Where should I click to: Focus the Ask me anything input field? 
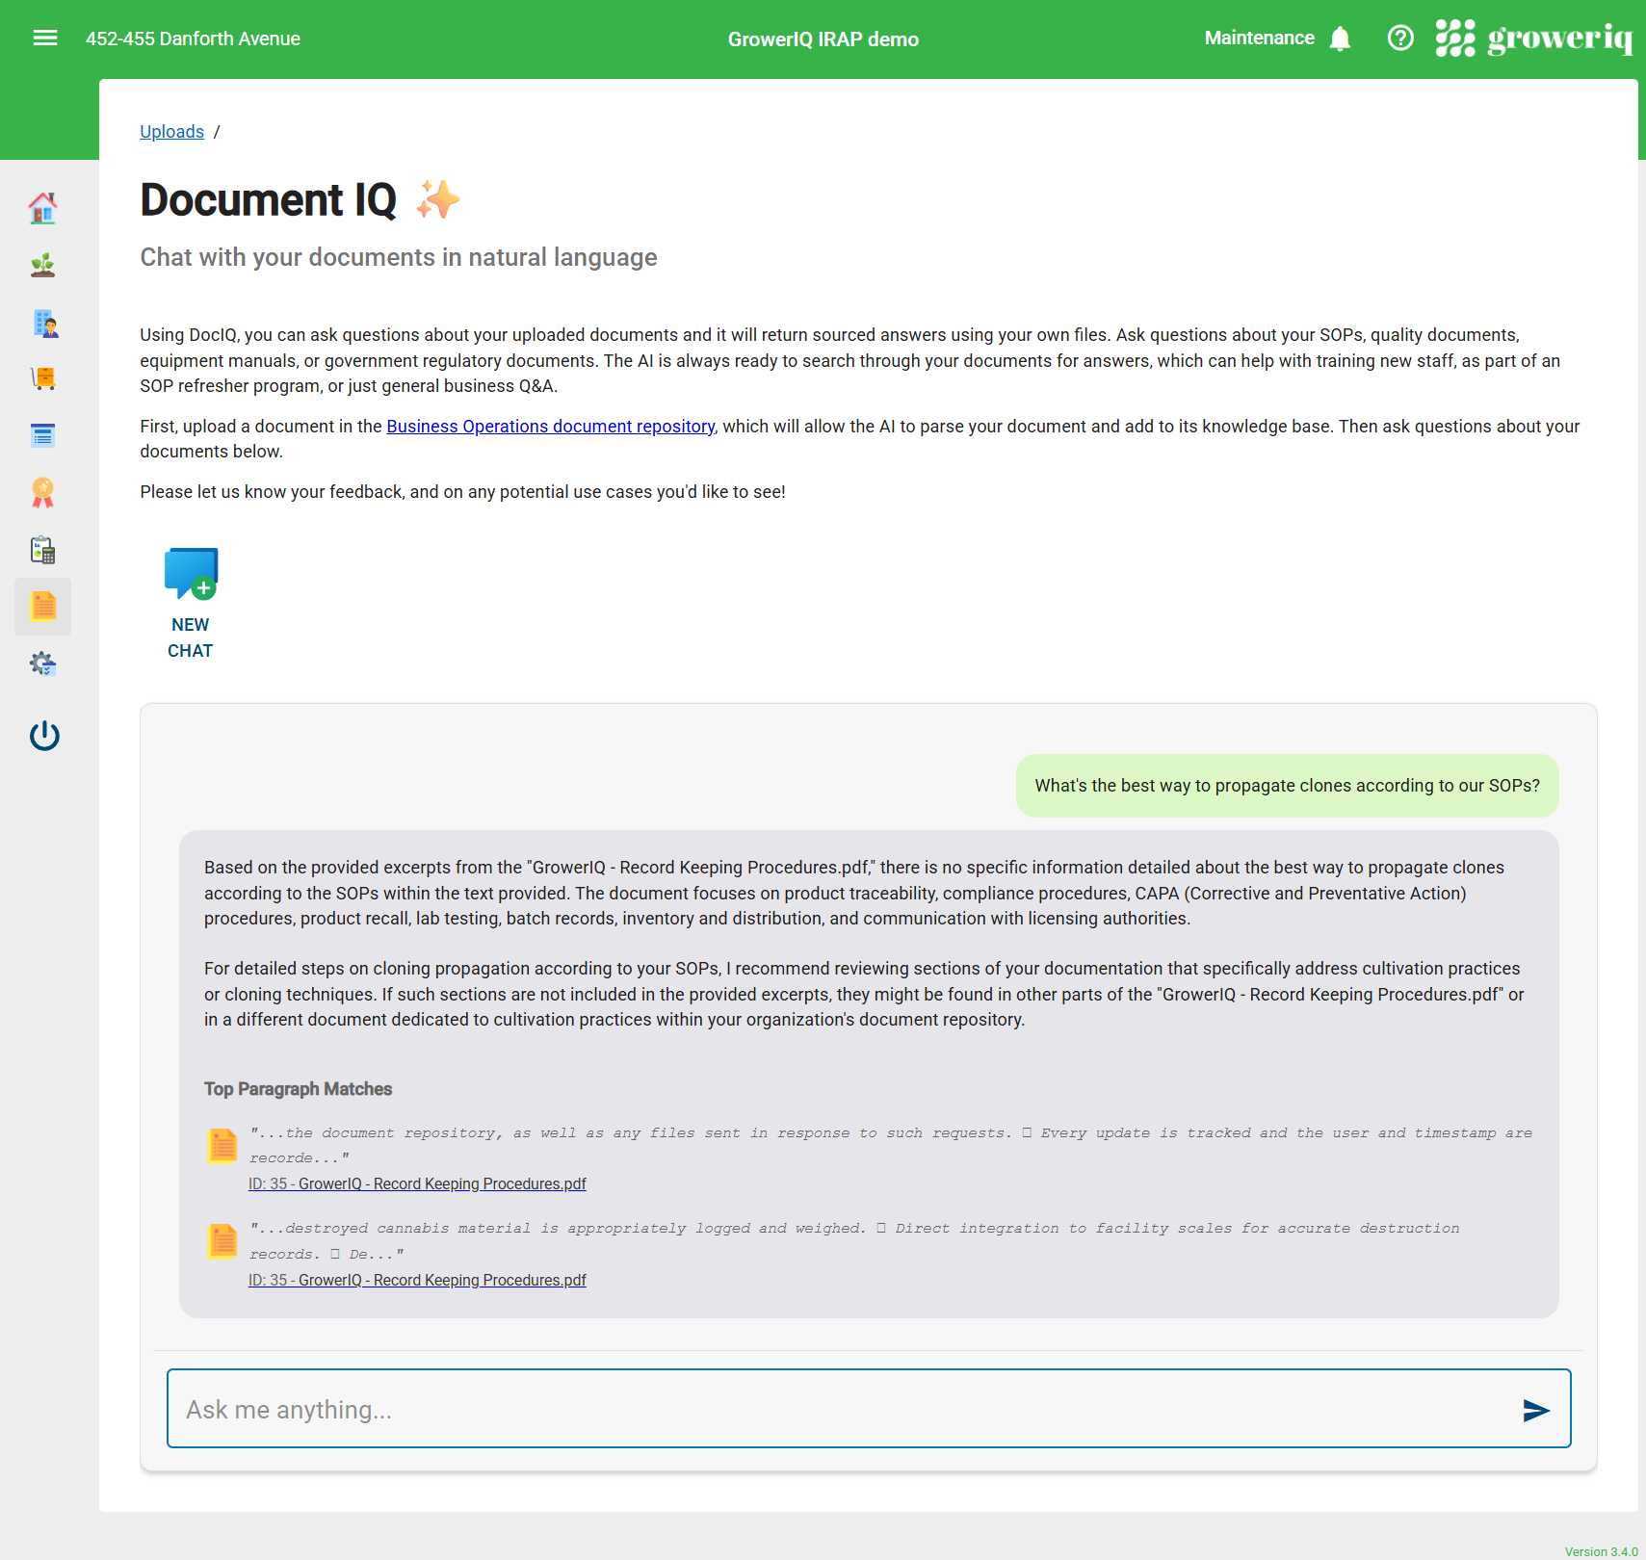point(869,1409)
